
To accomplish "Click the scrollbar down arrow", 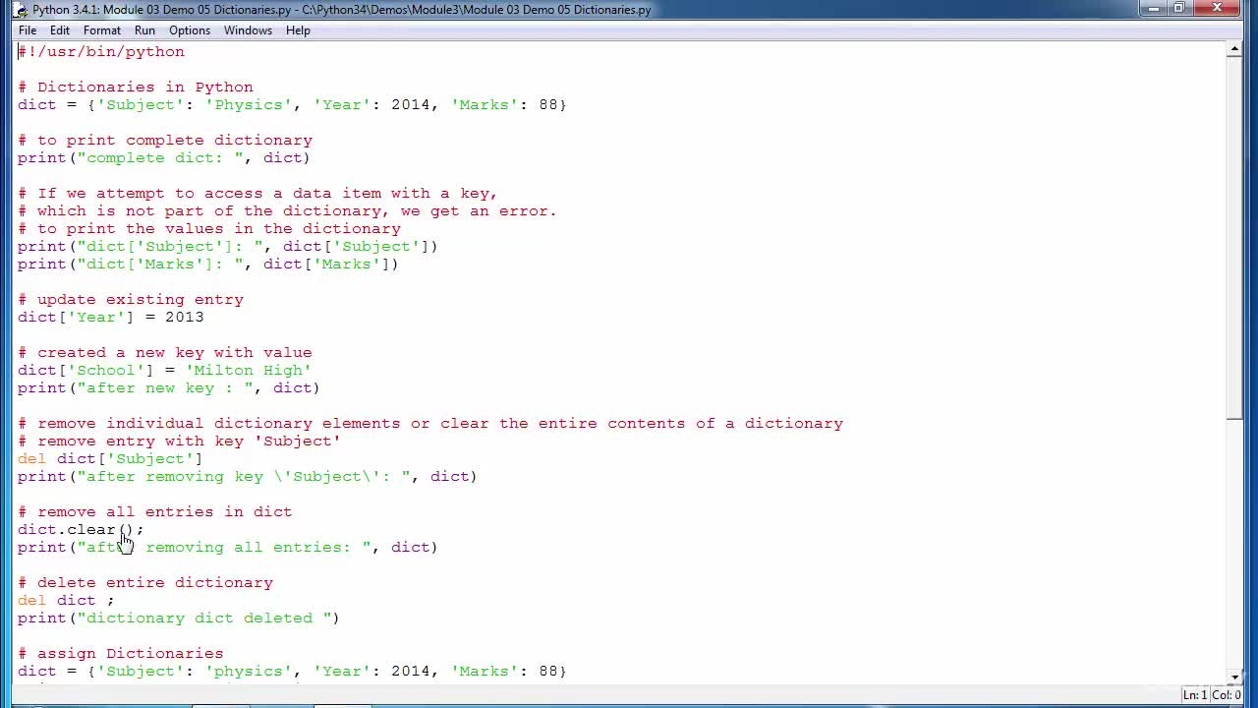I will point(1234,677).
